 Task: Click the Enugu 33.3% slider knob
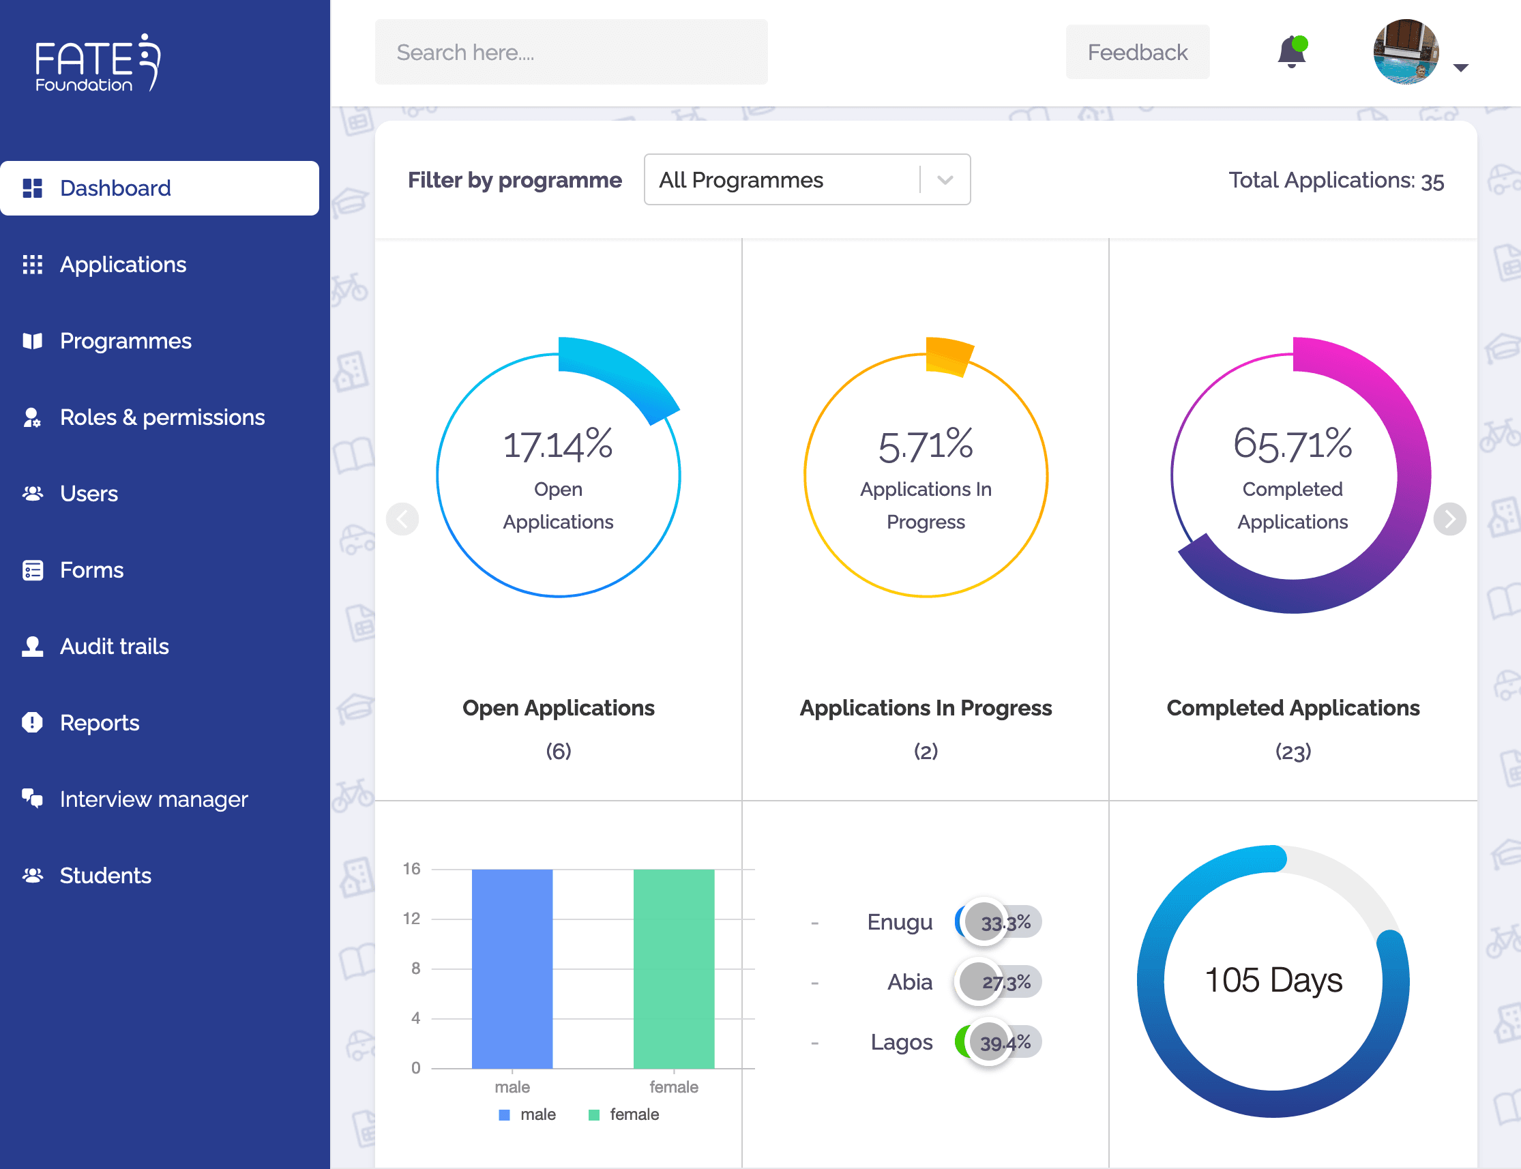click(984, 921)
